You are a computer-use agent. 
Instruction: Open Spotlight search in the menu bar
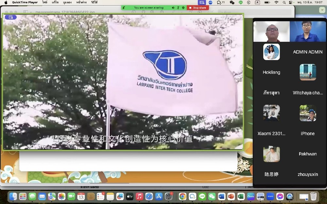pos(284,3)
